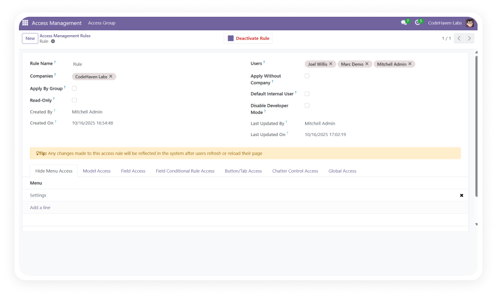This screenshot has height=297, width=497.
Task: Click the Deactivate Rule button
Action: tap(249, 38)
